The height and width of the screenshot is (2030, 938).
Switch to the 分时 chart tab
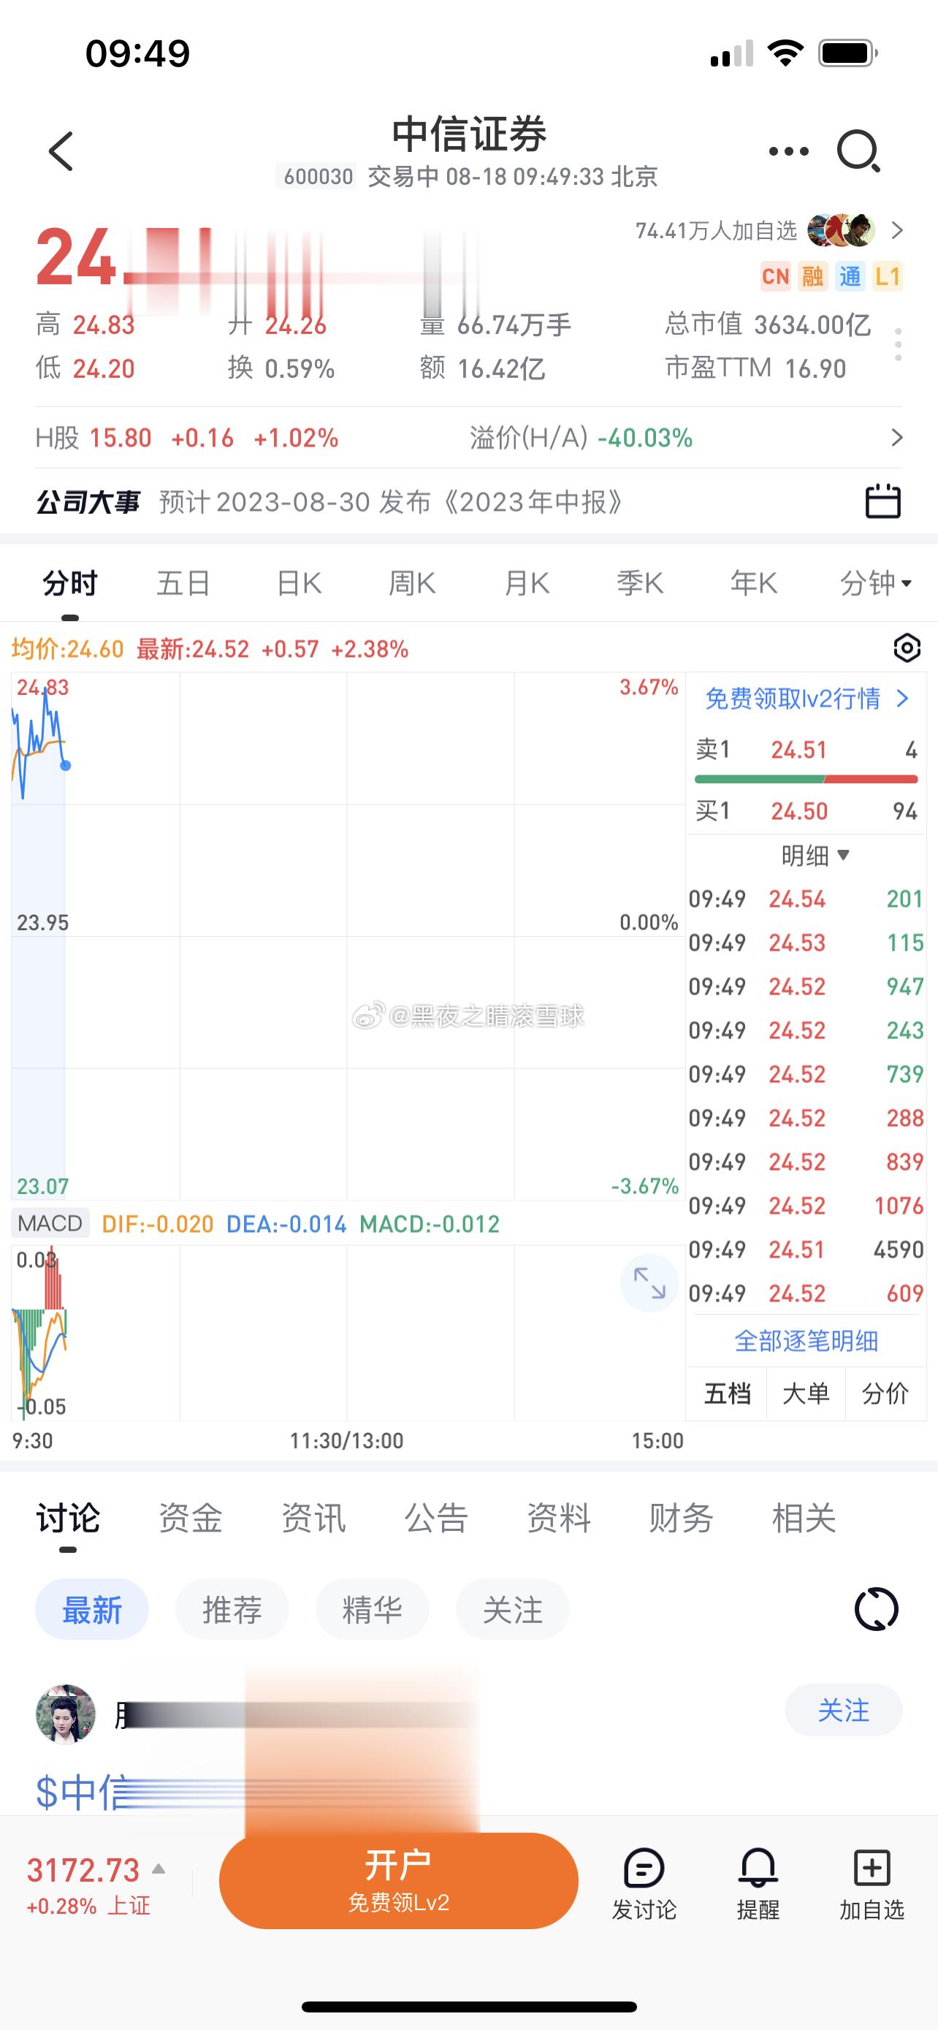[x=70, y=583]
